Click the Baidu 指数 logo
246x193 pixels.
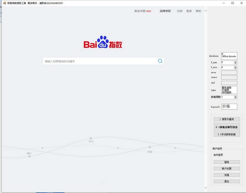point(103,42)
